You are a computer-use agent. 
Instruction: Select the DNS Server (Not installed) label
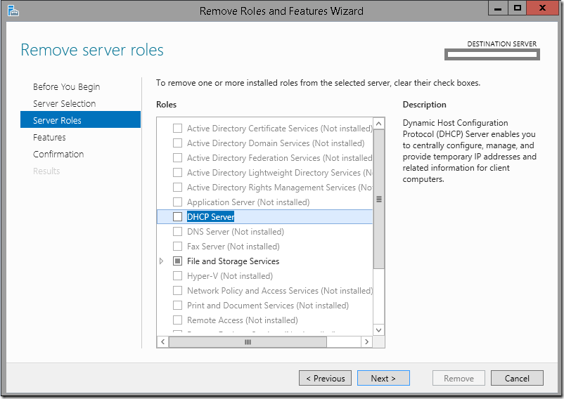[x=236, y=232]
